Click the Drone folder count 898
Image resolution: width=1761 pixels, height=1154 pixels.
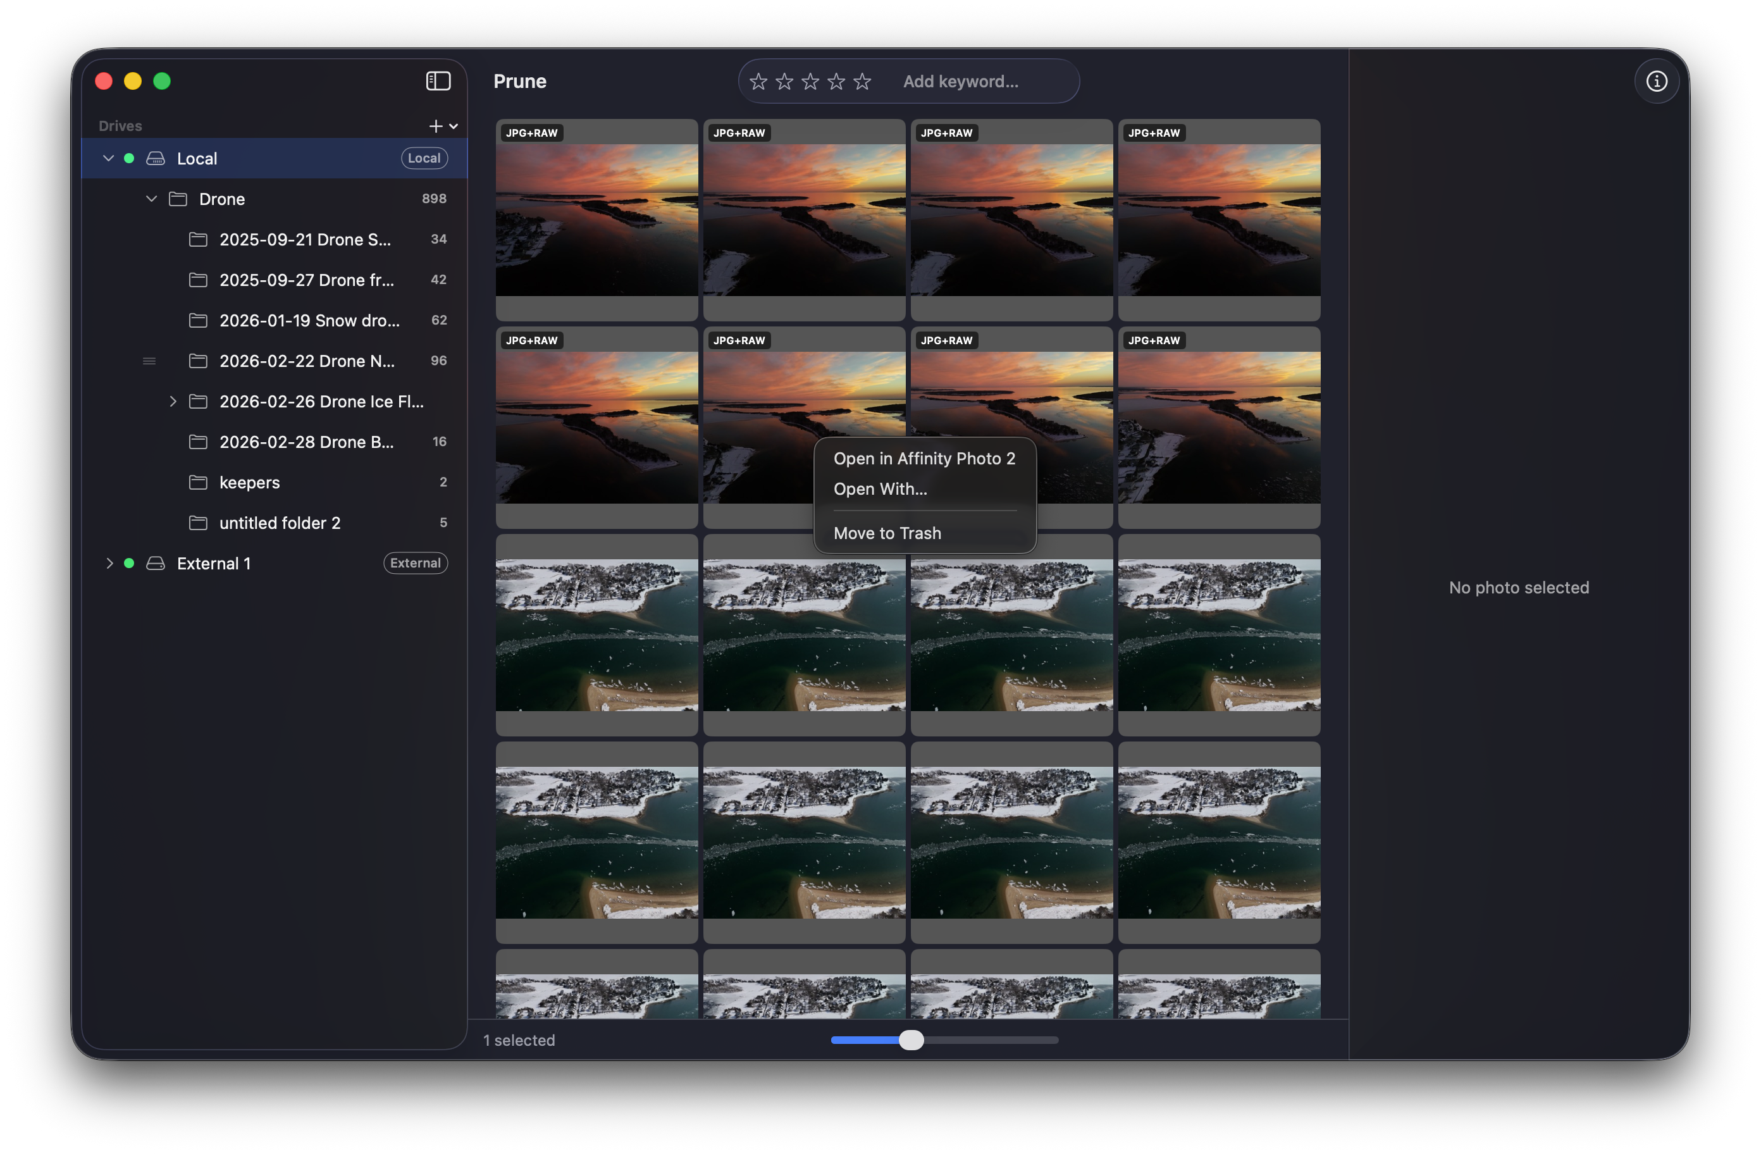433,199
